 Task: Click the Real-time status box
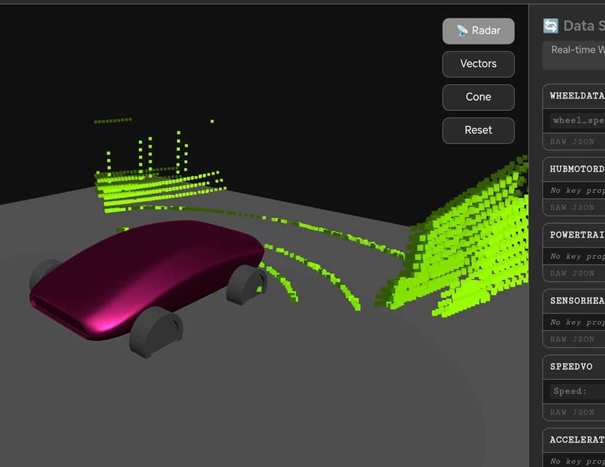[x=574, y=56]
